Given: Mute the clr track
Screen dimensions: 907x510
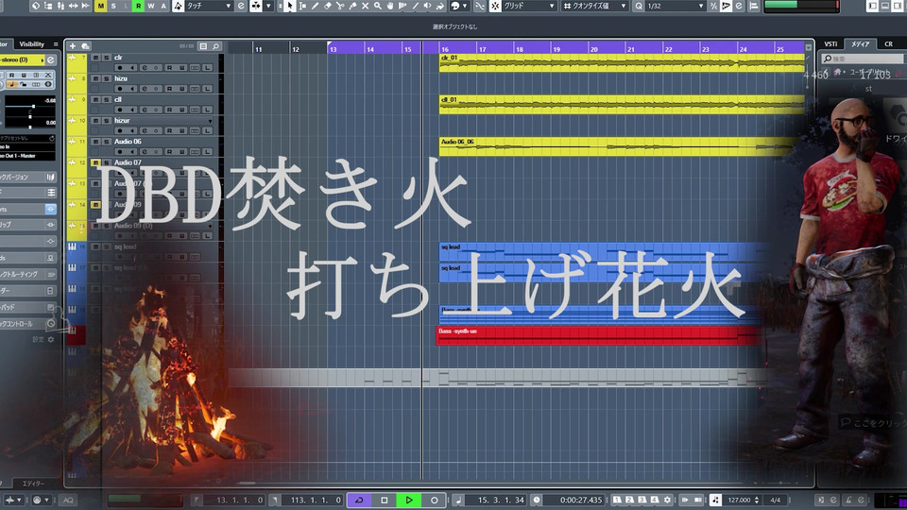Looking at the screenshot, I should coord(96,58).
